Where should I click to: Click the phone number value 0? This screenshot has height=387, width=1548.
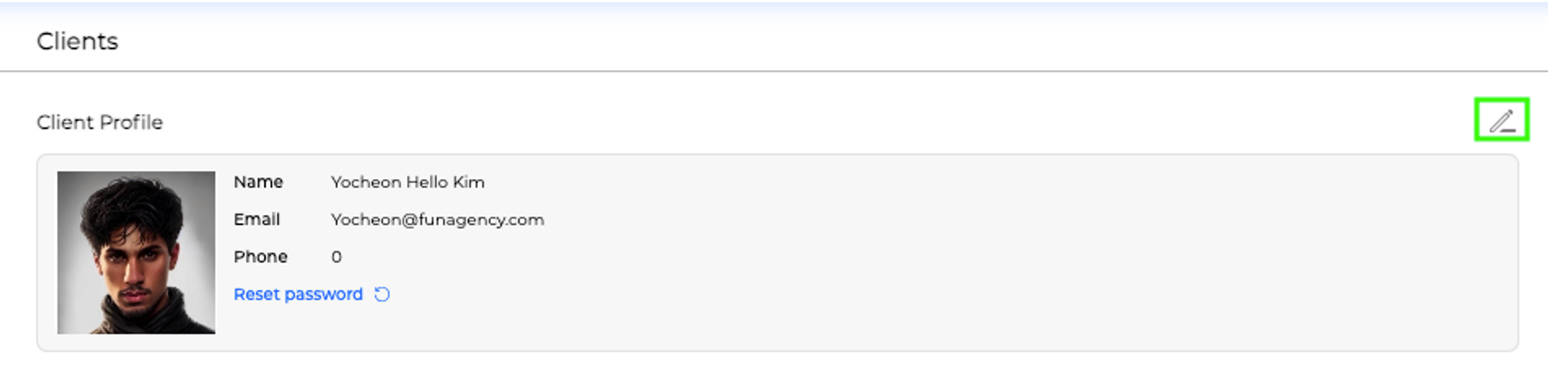(336, 257)
